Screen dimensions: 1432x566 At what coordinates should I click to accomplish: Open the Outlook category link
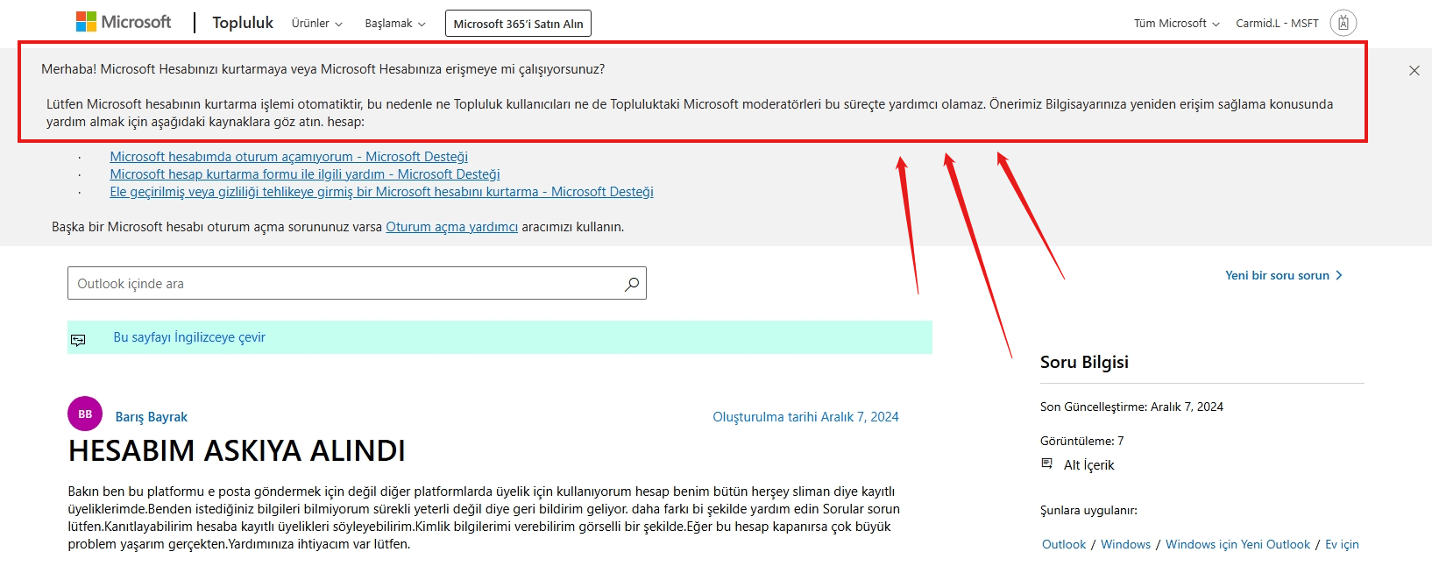pos(1063,544)
